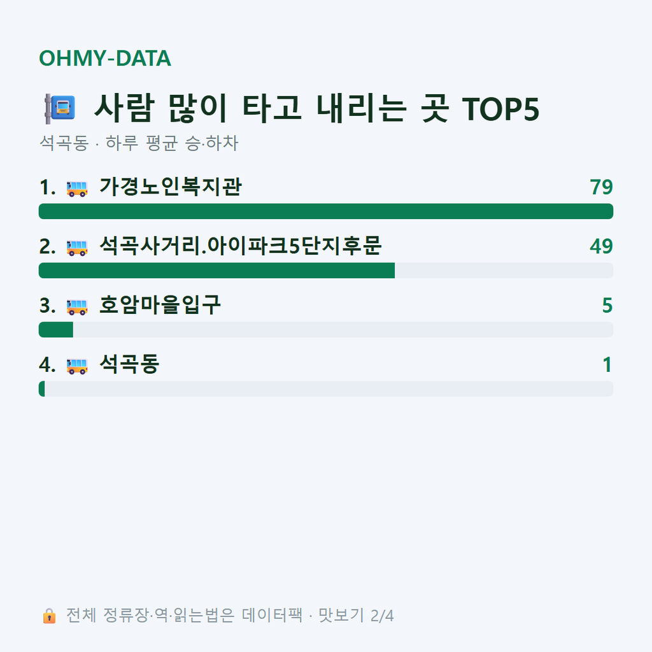Click the footer text 데이터팩 · 맛보기 2/4
Screen dimensions: 652x652
[x=318, y=616]
